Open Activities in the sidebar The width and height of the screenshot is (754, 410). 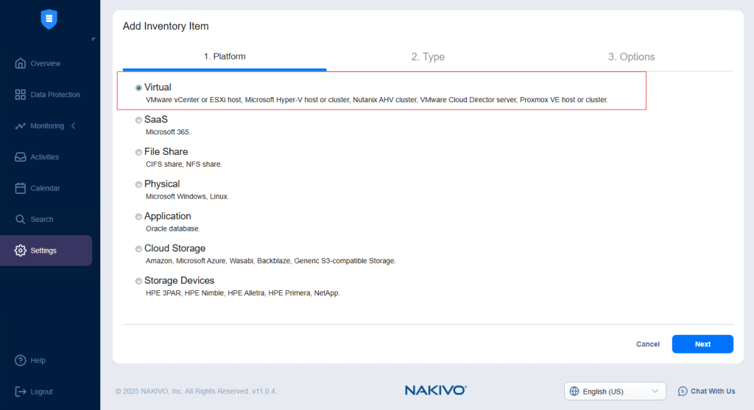(46, 157)
